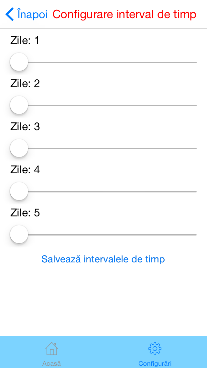Image resolution: width=207 pixels, height=368 pixels.
Task: Click the house icon in the tab bar
Action: coord(51,349)
